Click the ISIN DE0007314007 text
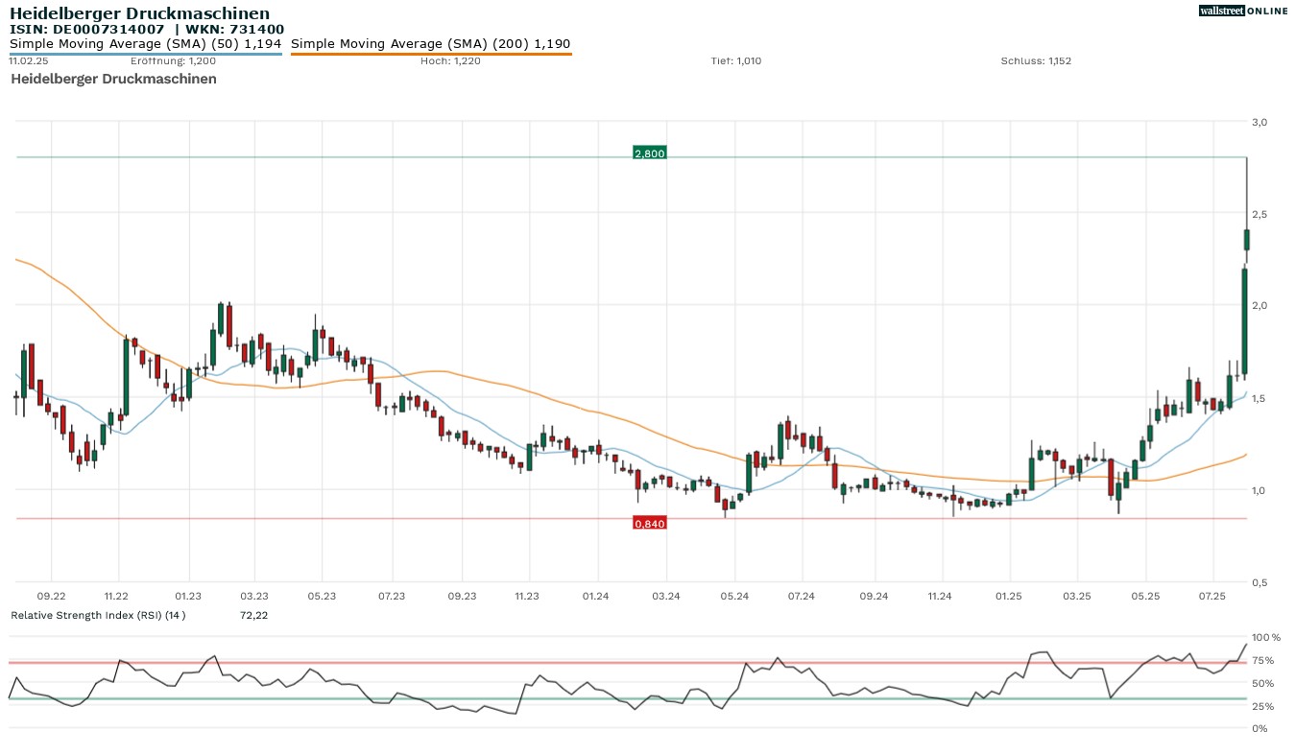The height and width of the screenshot is (754, 1295). click(x=87, y=30)
